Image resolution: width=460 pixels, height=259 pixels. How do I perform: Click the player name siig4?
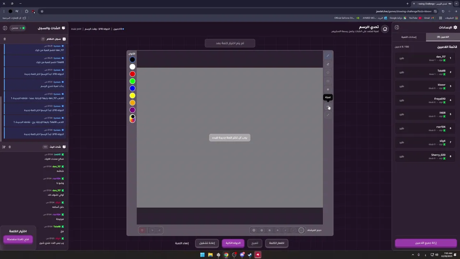(x=442, y=141)
